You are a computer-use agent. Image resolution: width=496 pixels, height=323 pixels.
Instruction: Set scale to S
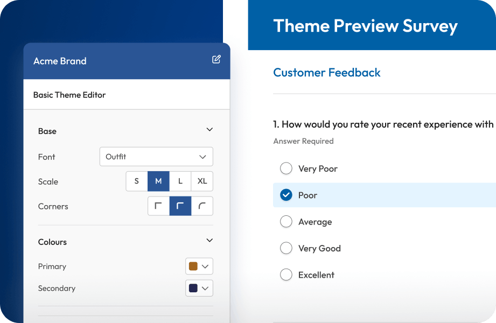(137, 181)
